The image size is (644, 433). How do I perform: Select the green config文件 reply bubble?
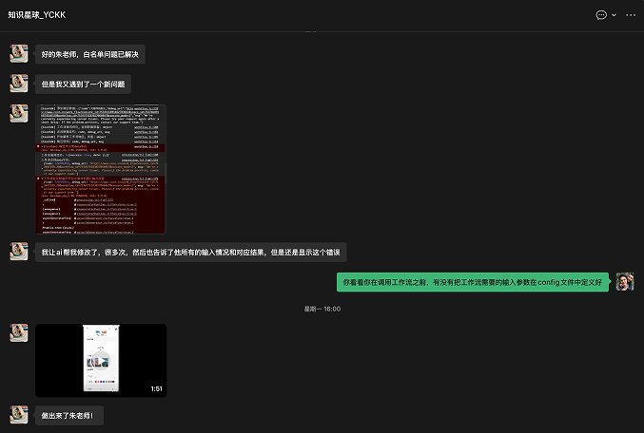pyautogui.click(x=472, y=282)
